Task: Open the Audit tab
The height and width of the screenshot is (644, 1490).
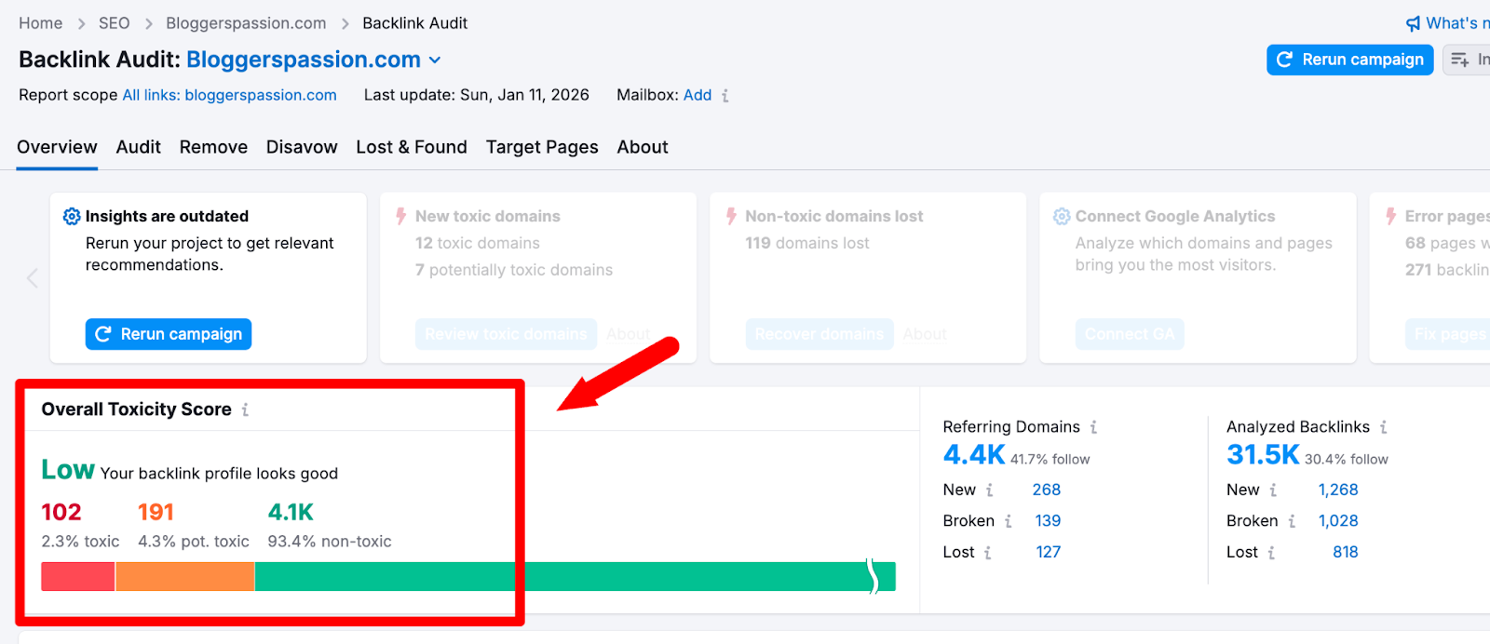Action: (x=139, y=147)
